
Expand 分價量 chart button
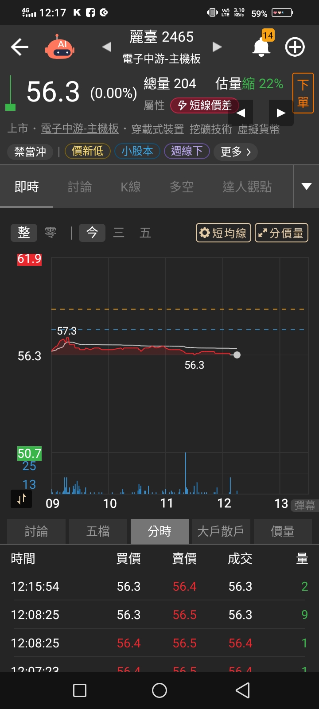281,233
